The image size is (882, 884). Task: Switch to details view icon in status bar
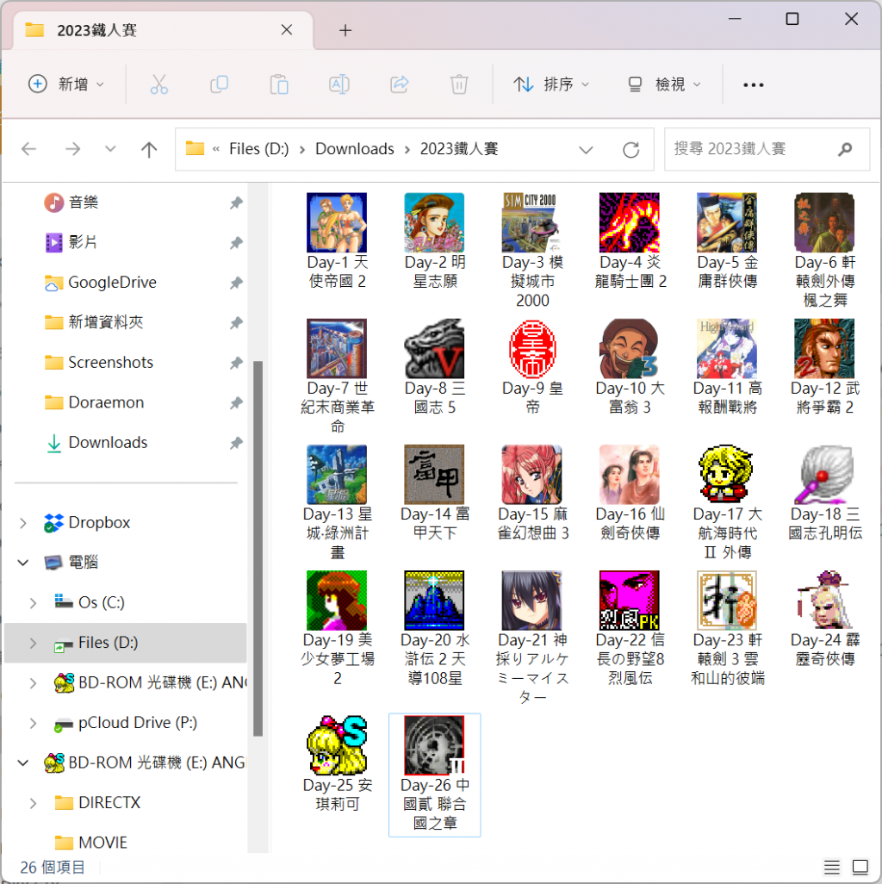[832, 867]
